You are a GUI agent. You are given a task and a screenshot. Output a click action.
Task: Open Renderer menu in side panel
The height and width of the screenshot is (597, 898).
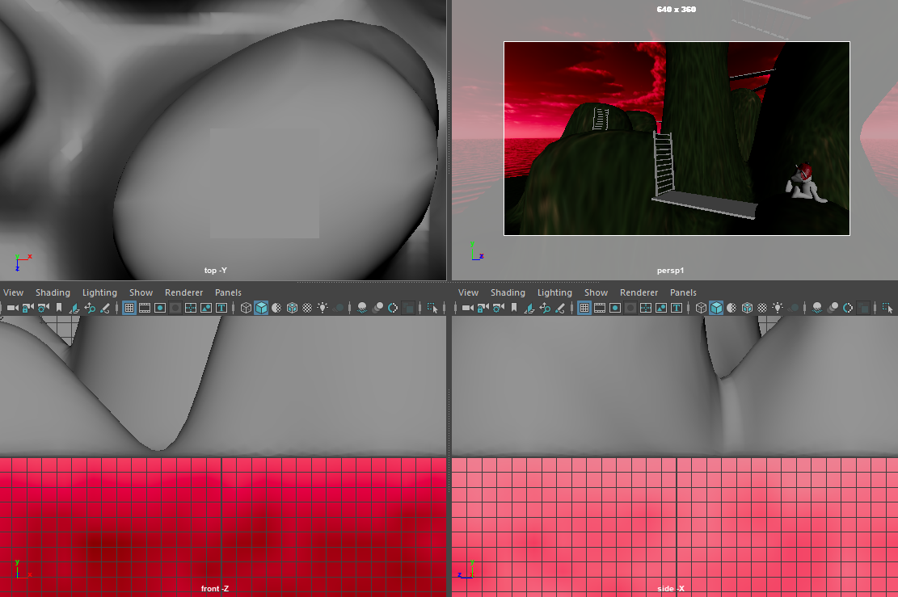639,292
